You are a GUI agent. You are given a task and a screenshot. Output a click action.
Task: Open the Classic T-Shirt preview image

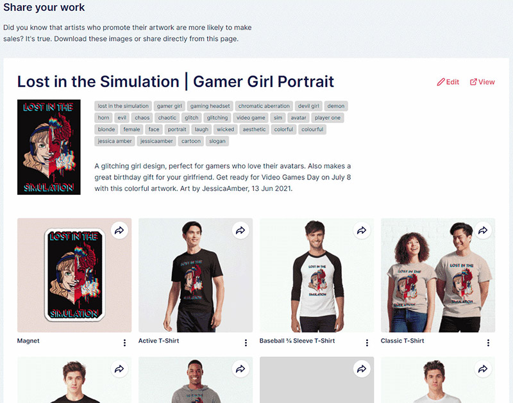click(x=438, y=276)
